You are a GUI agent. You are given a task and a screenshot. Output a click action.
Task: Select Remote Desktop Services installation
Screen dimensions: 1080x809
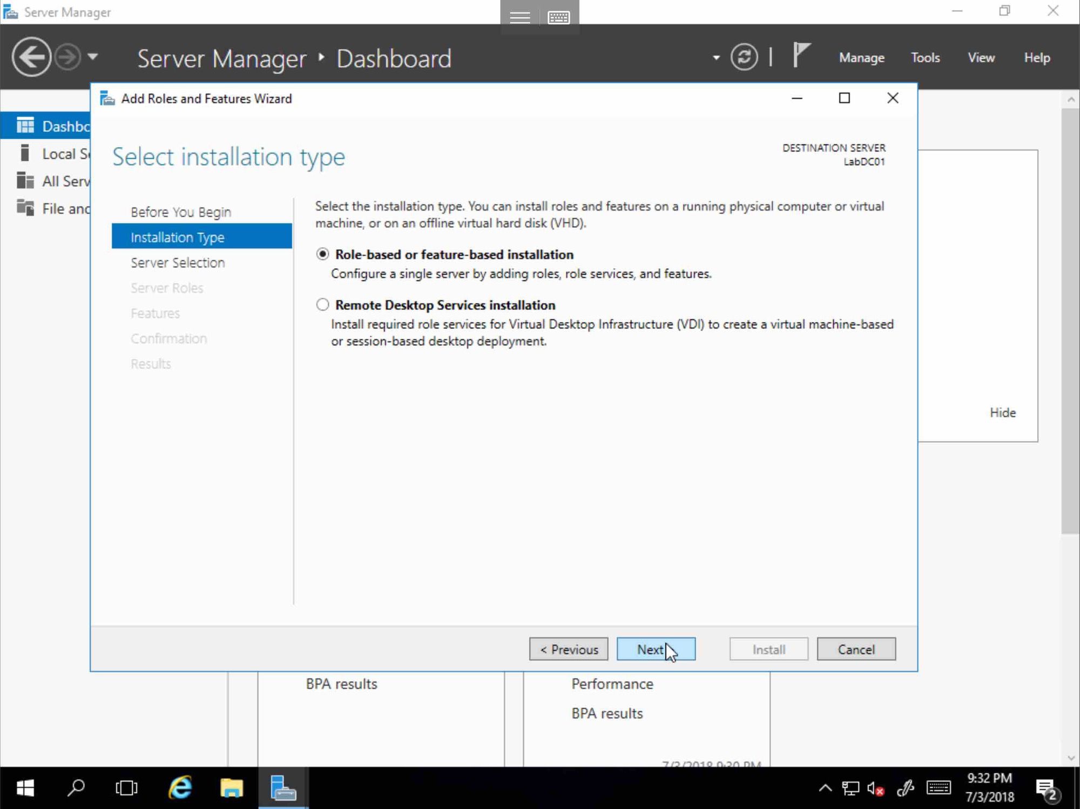(x=322, y=305)
